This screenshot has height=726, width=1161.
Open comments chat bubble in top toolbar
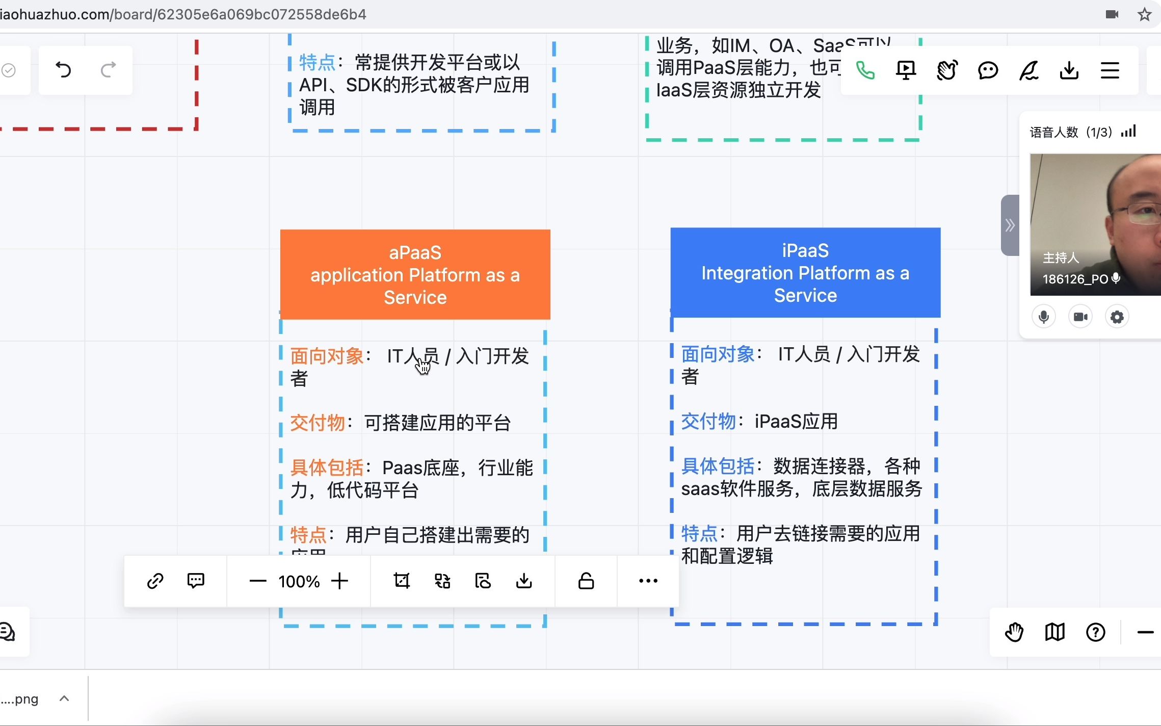click(x=988, y=70)
